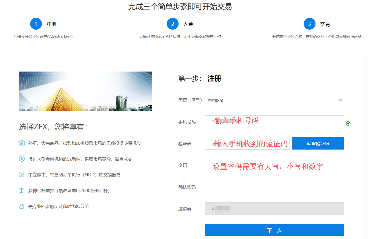This screenshot has width=370, height=239.
Task: Focus the 验证码 input field
Action: click(x=247, y=143)
